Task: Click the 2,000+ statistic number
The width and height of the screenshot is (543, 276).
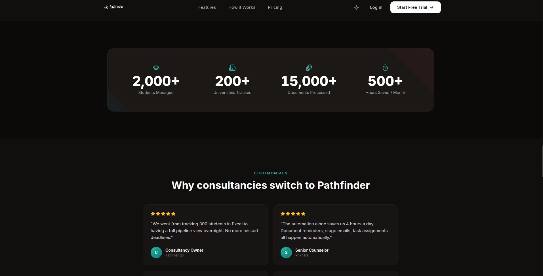Action: pyautogui.click(x=156, y=81)
